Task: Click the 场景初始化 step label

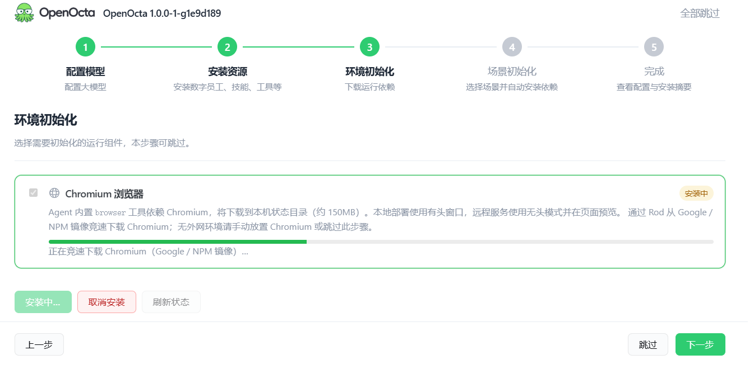Action: coord(512,72)
